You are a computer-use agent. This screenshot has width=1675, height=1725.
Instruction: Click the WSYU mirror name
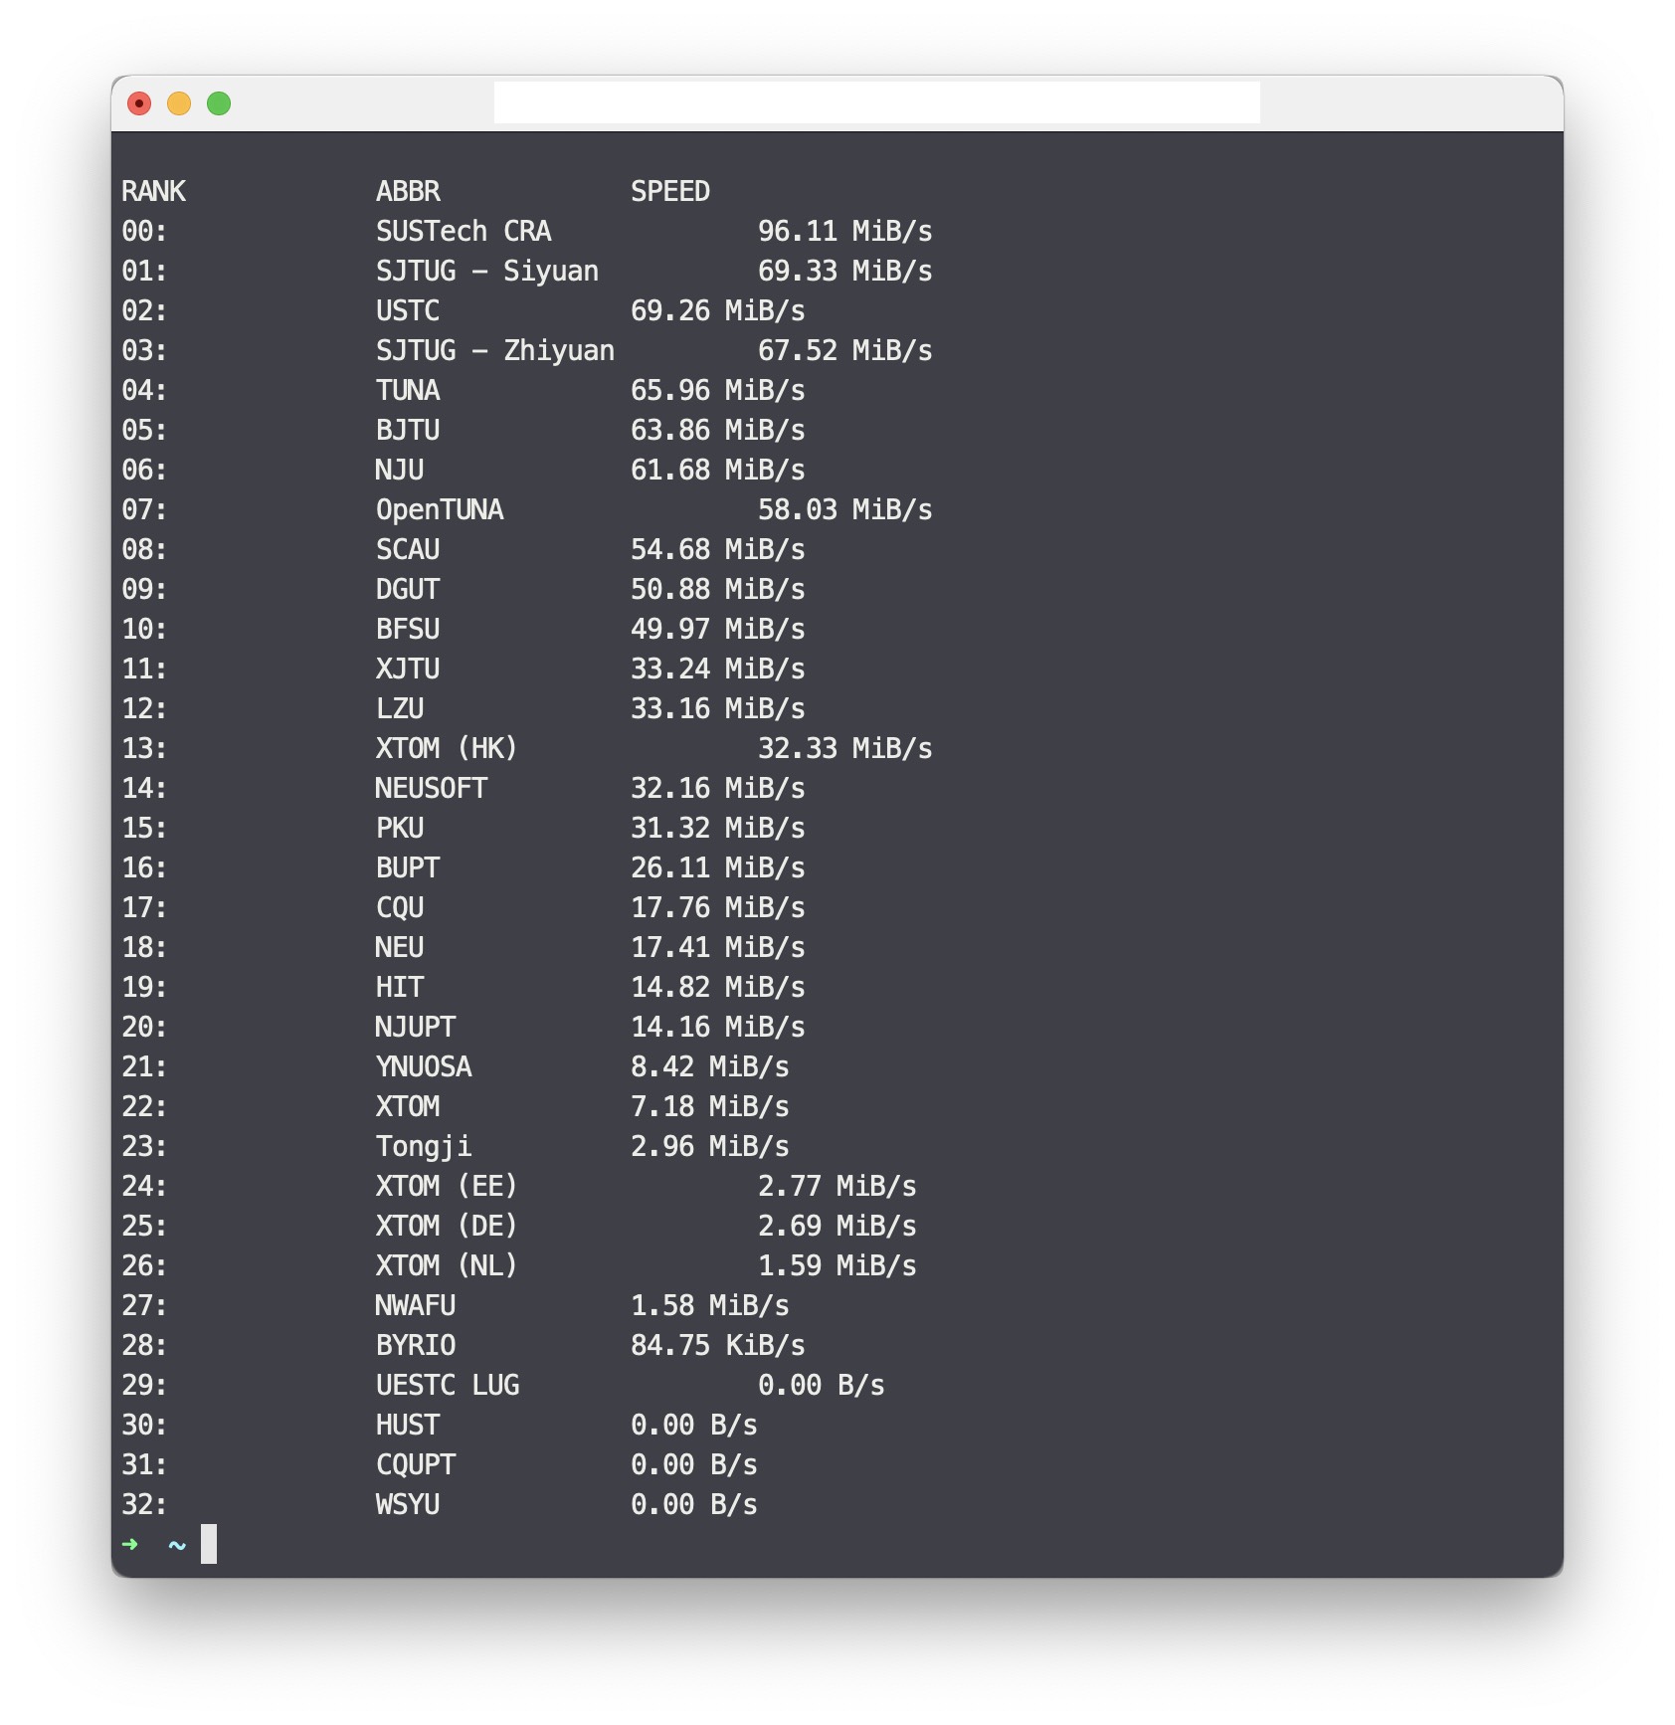[x=407, y=1504]
